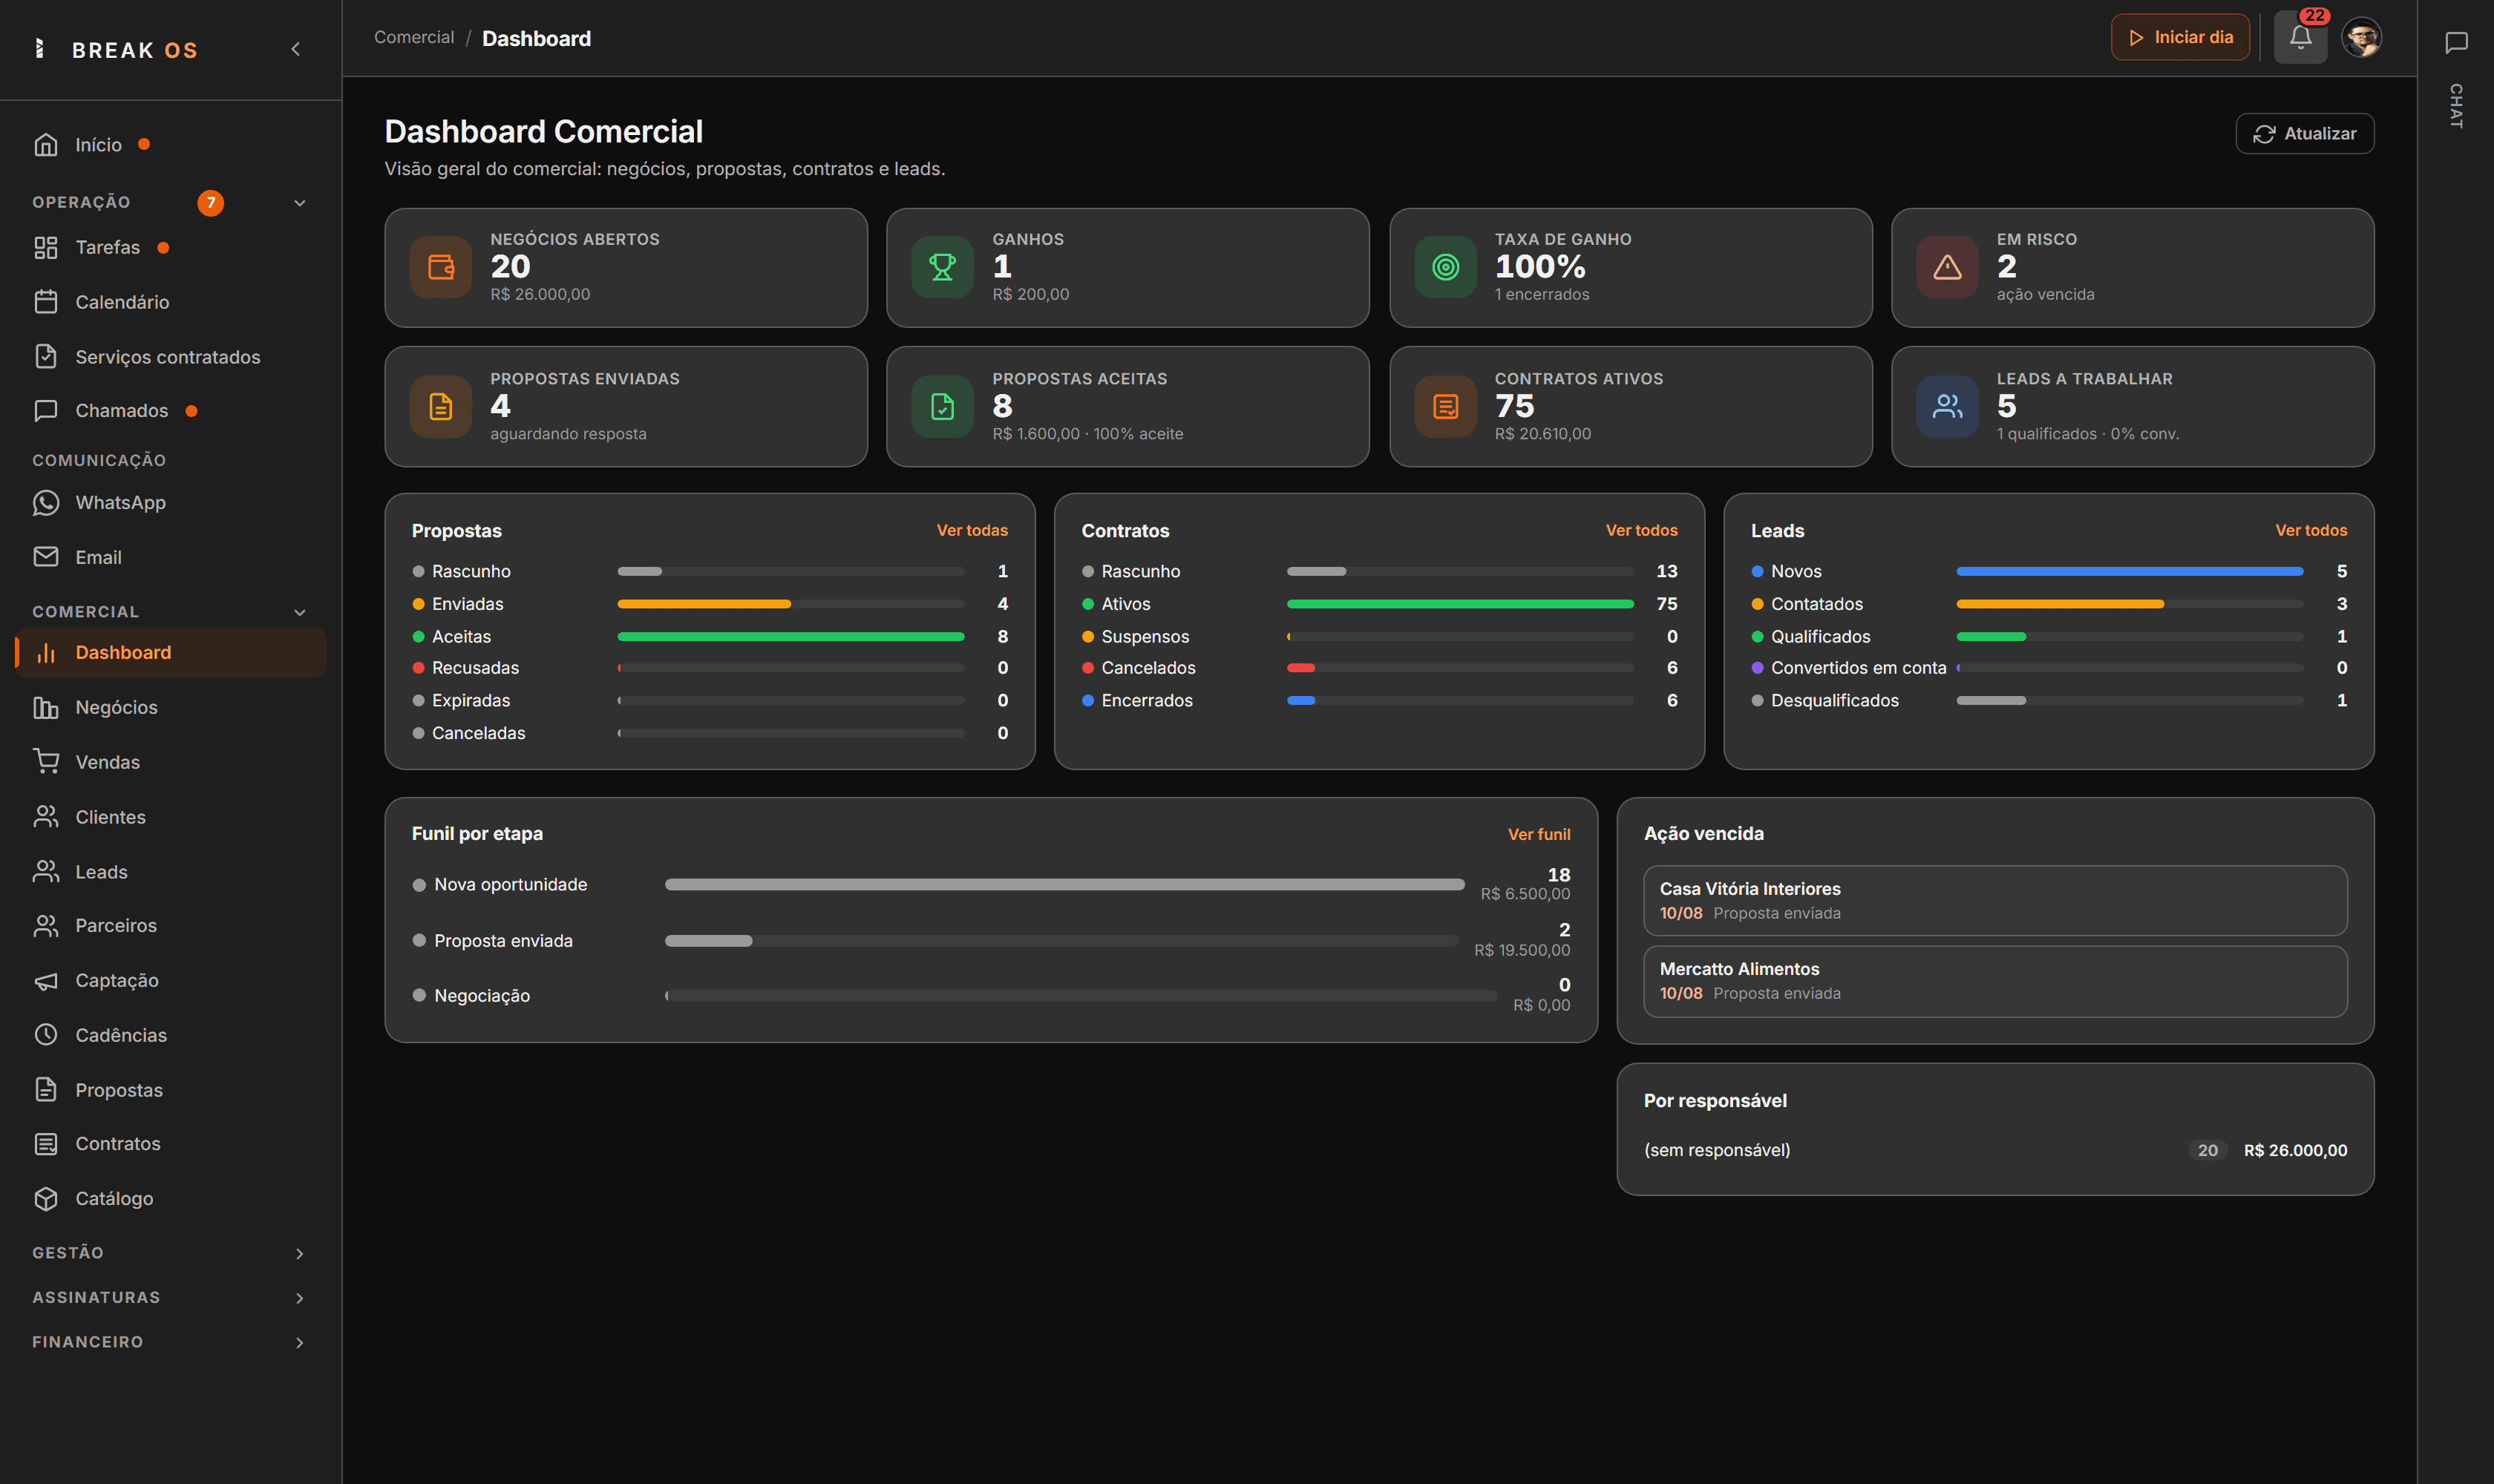Click the Operação badge showing 7
The image size is (2494, 1484).
[x=210, y=203]
